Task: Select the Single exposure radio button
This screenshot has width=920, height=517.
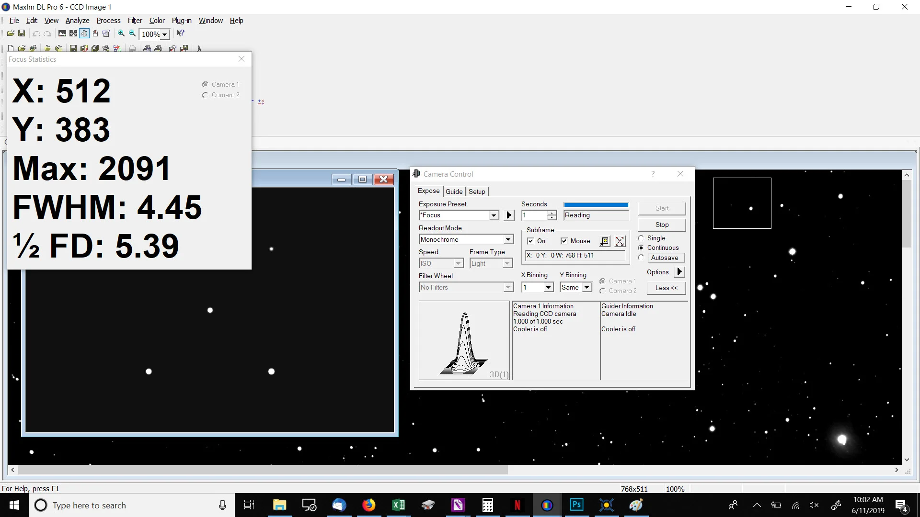Action: 641,238
